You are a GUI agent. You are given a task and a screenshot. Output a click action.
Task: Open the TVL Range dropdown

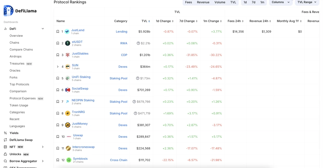click(x=307, y=2)
